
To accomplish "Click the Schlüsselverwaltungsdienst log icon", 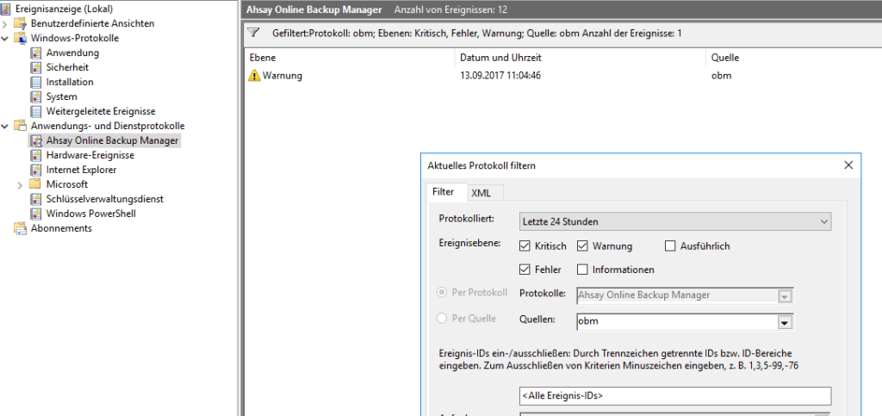I will 36,199.
